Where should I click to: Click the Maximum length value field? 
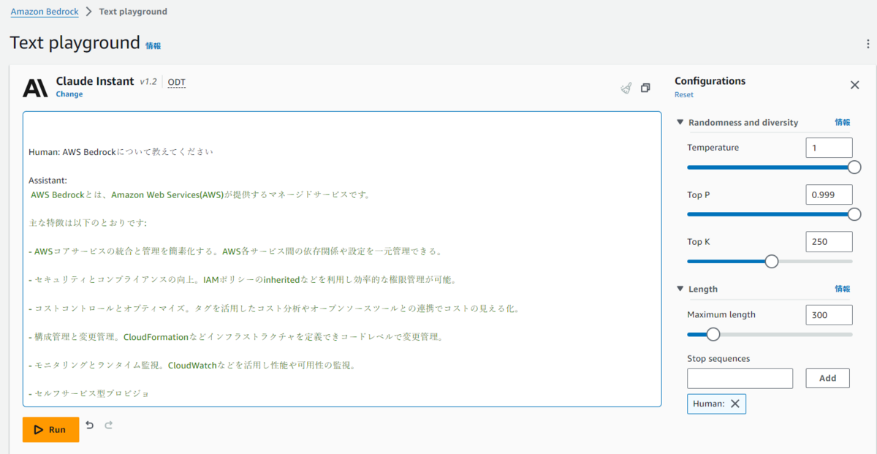click(829, 315)
